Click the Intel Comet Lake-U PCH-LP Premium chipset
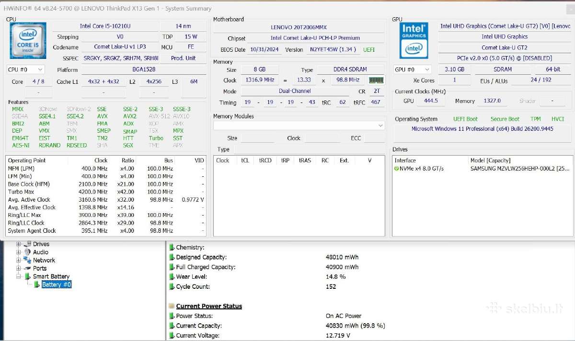The height and width of the screenshot is (341, 575). [x=315, y=38]
